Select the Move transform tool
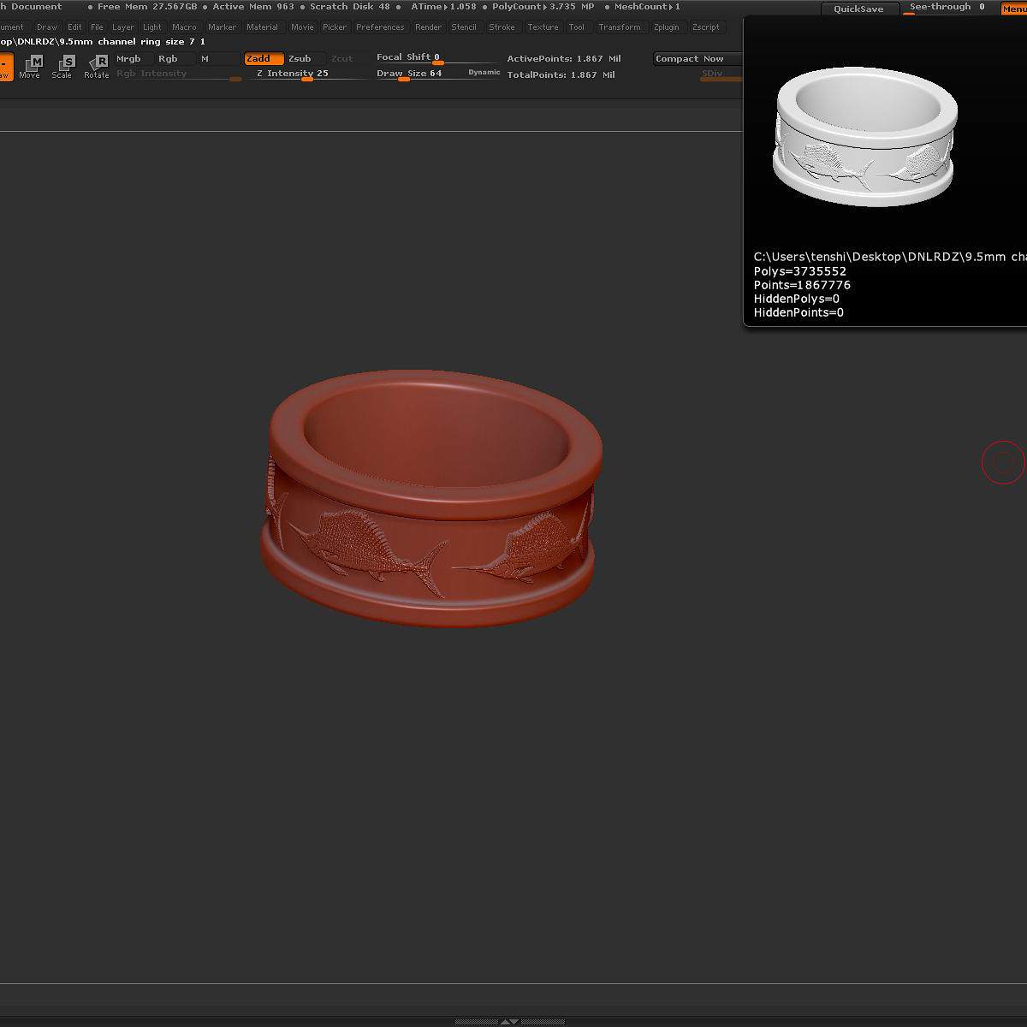 (x=31, y=66)
